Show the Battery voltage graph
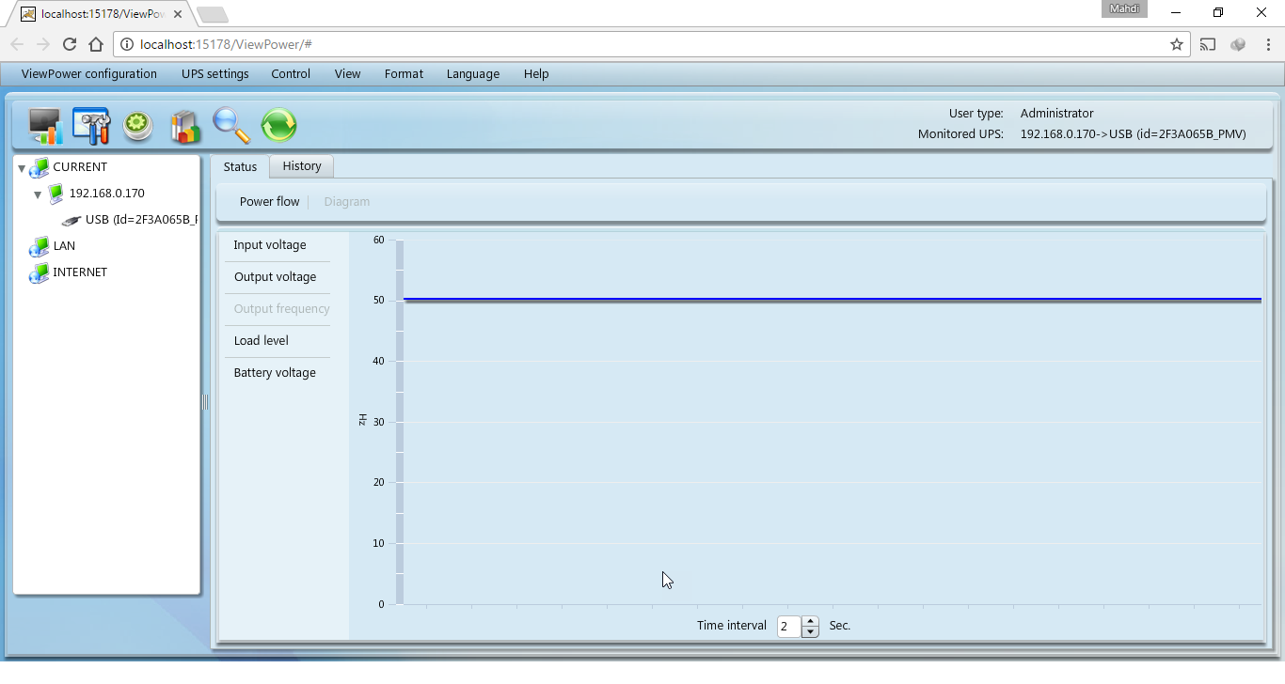This screenshot has height=684, width=1285. [x=275, y=373]
